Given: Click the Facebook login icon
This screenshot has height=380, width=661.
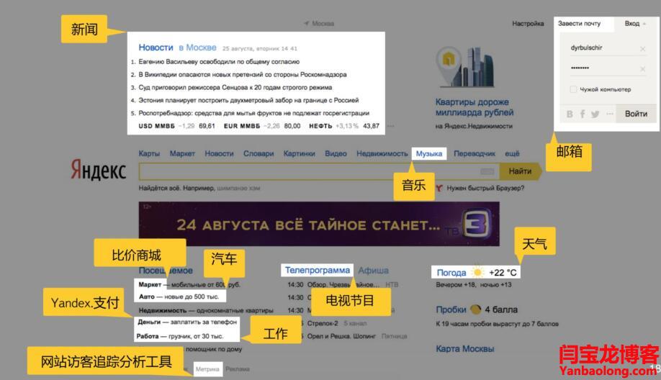Looking at the screenshot, I should coord(583,114).
